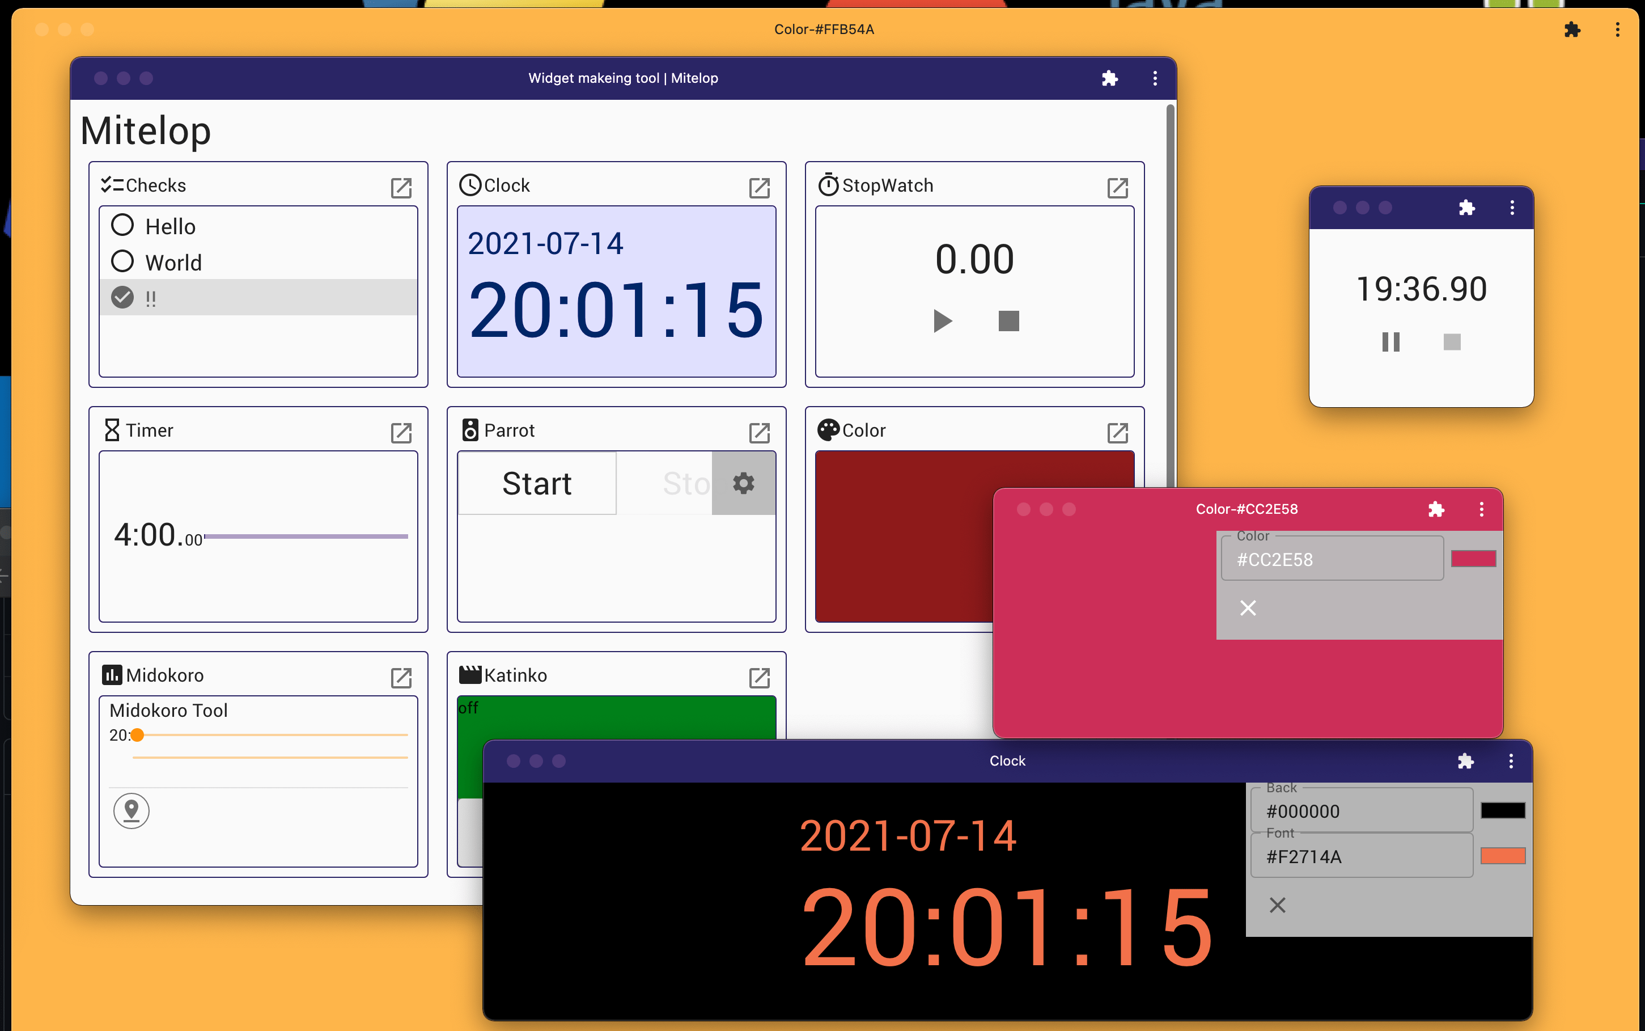The image size is (1645, 1031).
Task: Close the Color #CC2E58 settings panel
Action: [x=1248, y=607]
